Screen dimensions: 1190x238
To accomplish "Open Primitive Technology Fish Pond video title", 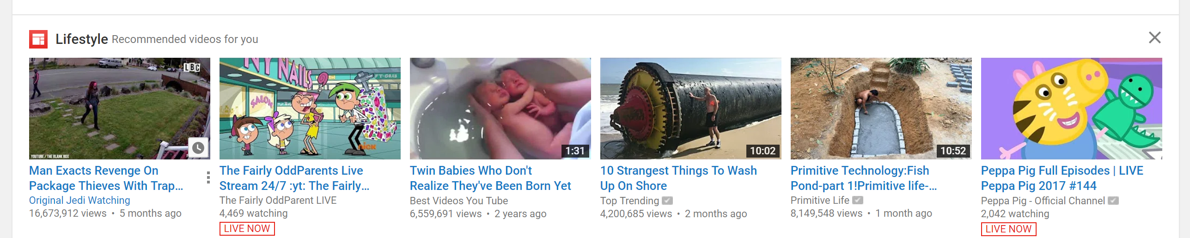I will 864,178.
